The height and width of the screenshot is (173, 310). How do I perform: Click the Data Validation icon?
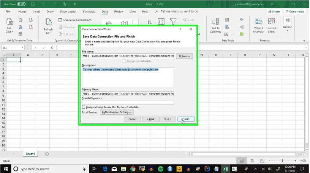(x=226, y=34)
